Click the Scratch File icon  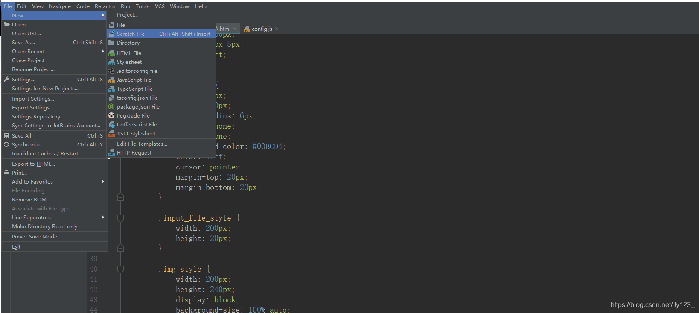click(x=111, y=34)
